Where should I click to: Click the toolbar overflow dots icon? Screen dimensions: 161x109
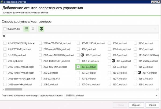[154, 29]
